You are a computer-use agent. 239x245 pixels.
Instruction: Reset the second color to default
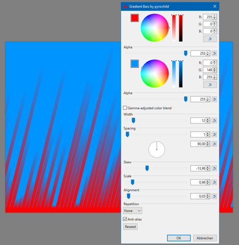(210, 85)
